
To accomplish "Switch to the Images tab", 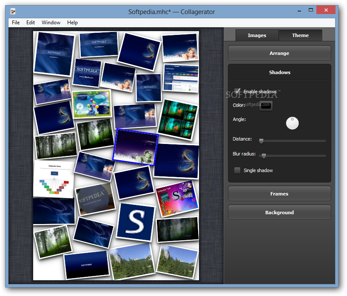I will point(257,35).
